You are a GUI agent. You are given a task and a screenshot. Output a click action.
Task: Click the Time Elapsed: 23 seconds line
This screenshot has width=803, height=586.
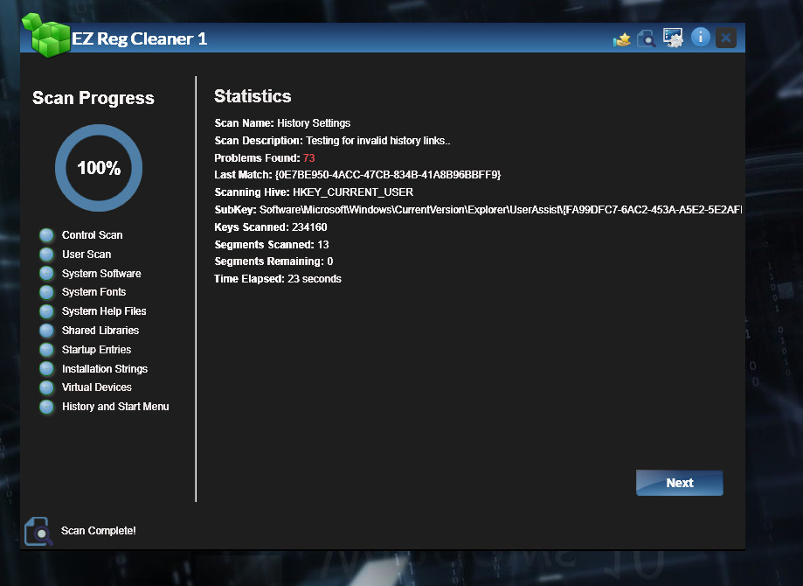[x=278, y=279]
